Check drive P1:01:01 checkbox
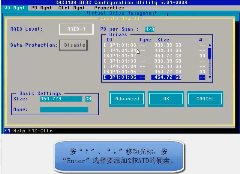240x174 pixels. pos(108,50)
